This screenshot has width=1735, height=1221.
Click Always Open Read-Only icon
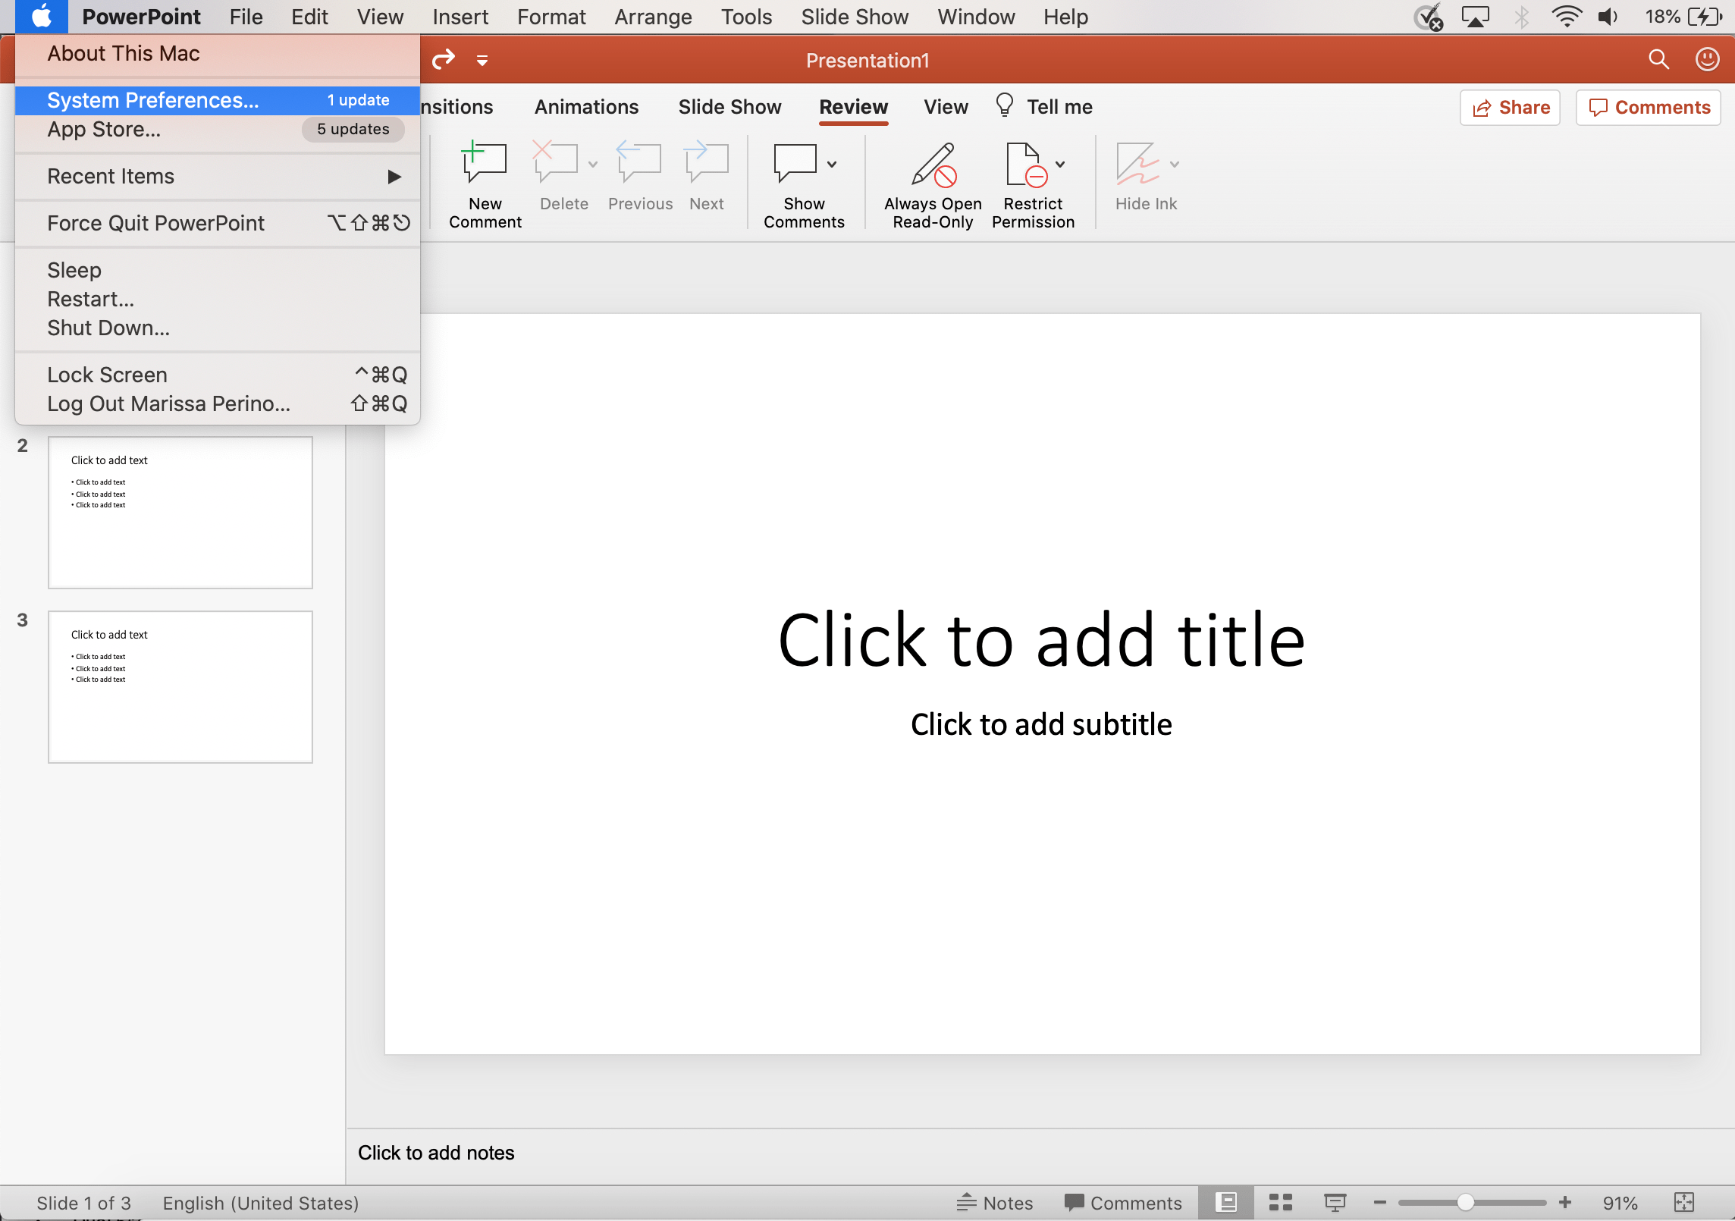933,165
